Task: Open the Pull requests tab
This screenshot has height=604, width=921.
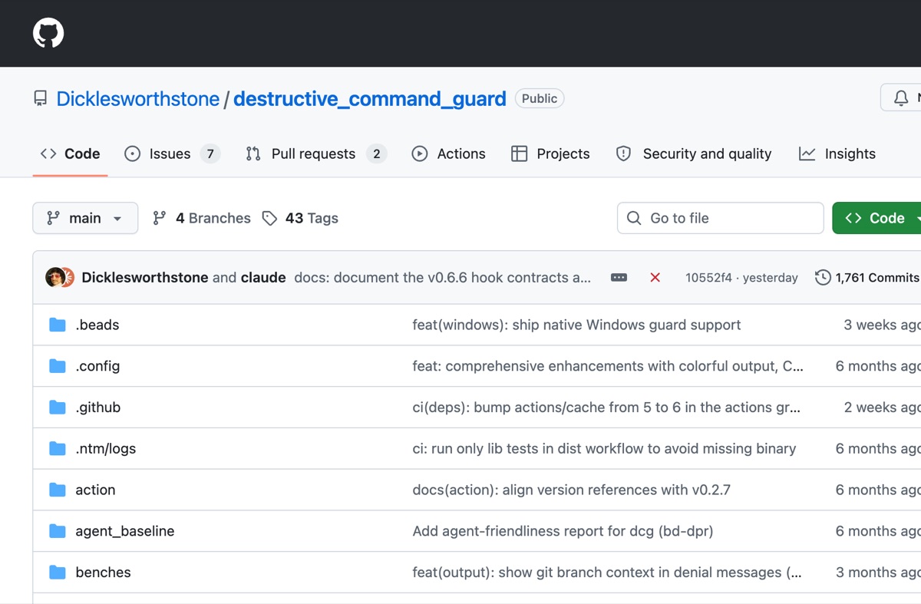Action: click(x=315, y=153)
